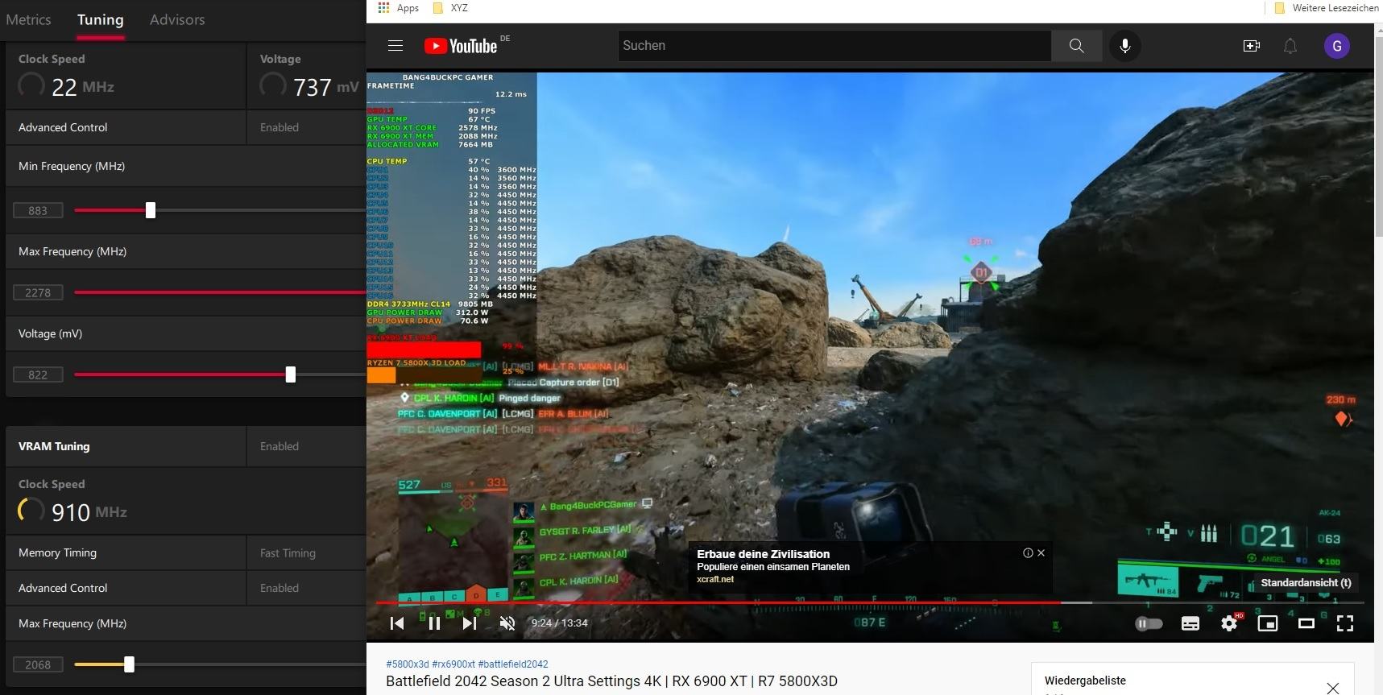1383x695 pixels.
Task: Edit the Max Frequency value 2278
Action: click(38, 293)
